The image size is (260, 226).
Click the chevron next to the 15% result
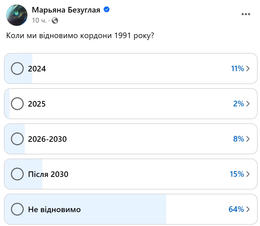point(247,174)
